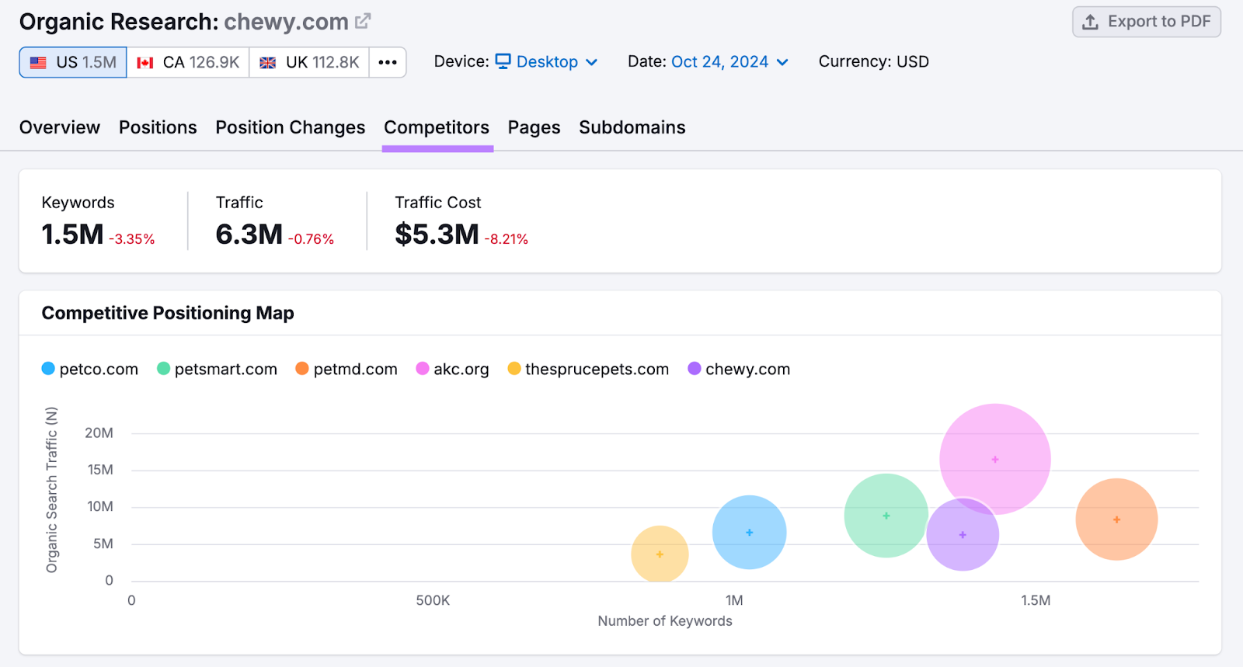Toggle petsmart.com legend series
Image resolution: width=1243 pixels, height=667 pixels.
click(217, 369)
